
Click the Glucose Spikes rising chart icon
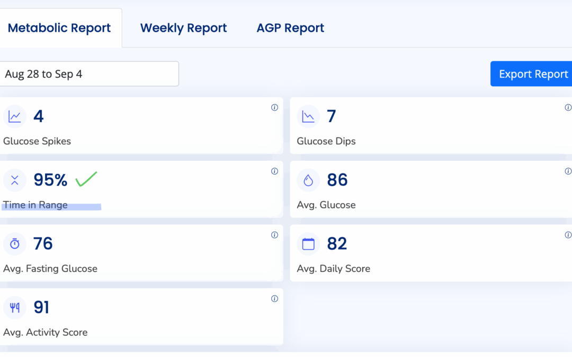click(x=15, y=116)
